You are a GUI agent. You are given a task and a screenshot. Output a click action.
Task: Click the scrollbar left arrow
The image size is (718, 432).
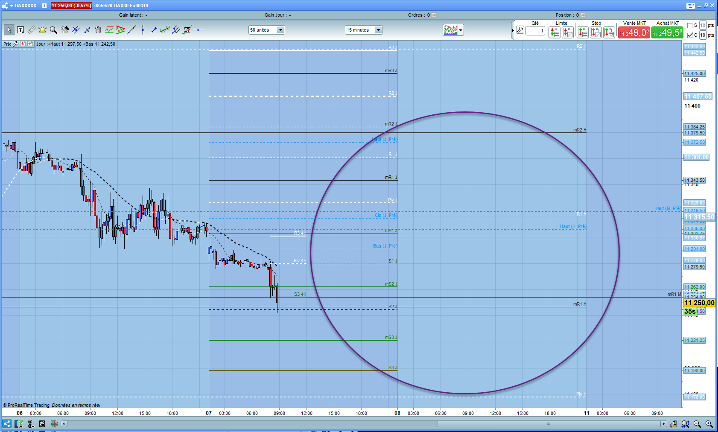[x=64, y=424]
